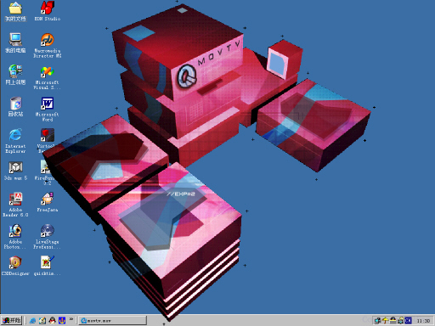Select the Macromedia Director MX shortcut
Image resolution: width=435 pixels, height=326 pixels.
point(47,45)
